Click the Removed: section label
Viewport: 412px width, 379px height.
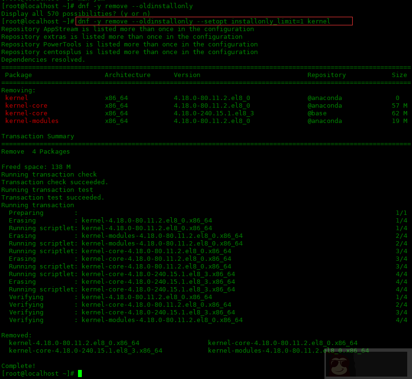coord(17,335)
